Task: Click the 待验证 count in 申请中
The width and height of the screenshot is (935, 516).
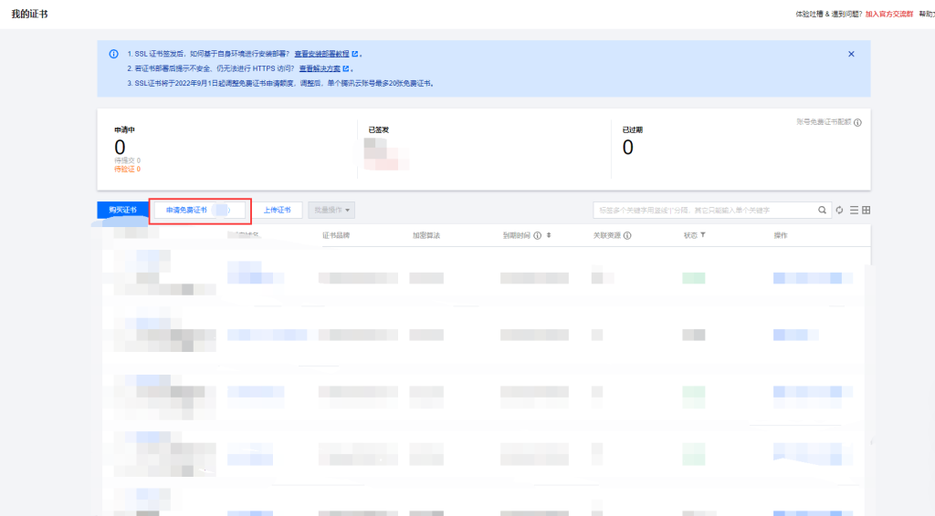Action: coord(127,169)
